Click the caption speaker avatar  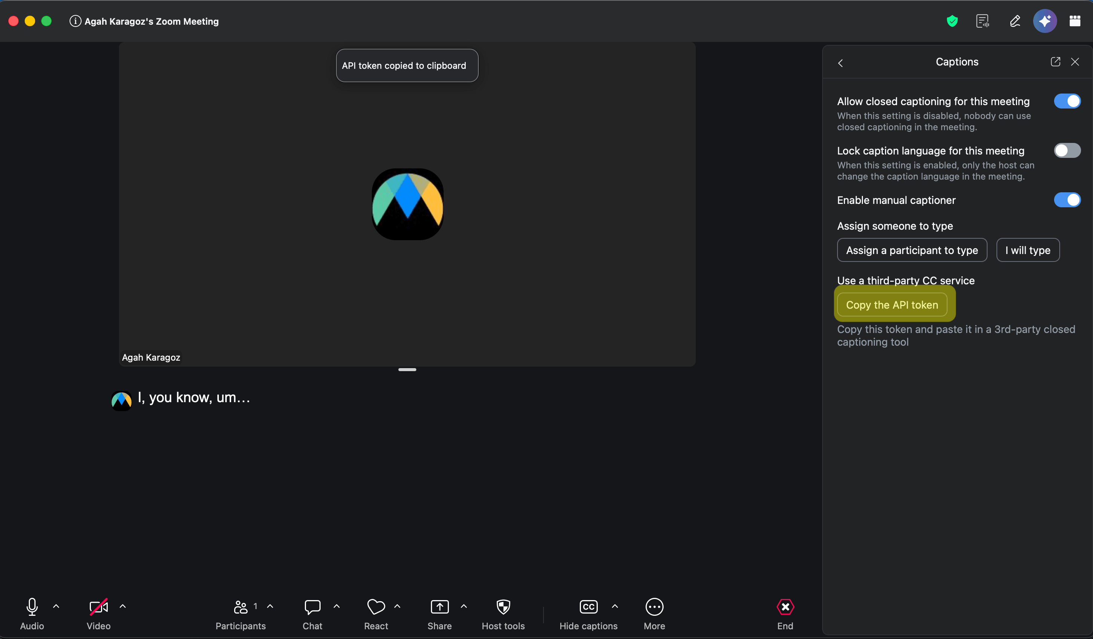tap(122, 401)
